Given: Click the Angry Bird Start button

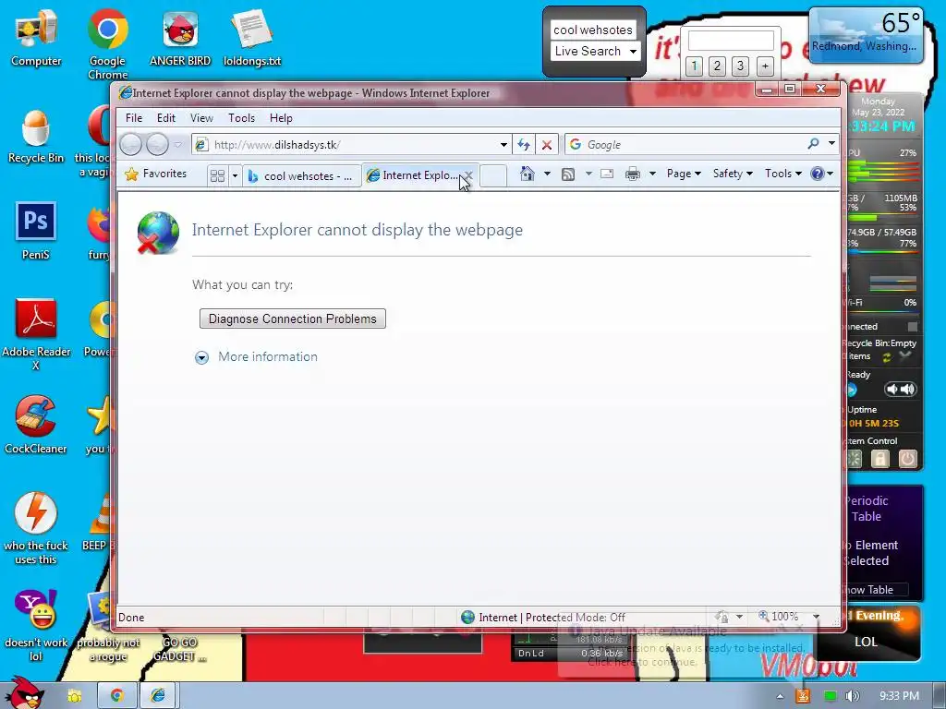Looking at the screenshot, I should (x=24, y=693).
